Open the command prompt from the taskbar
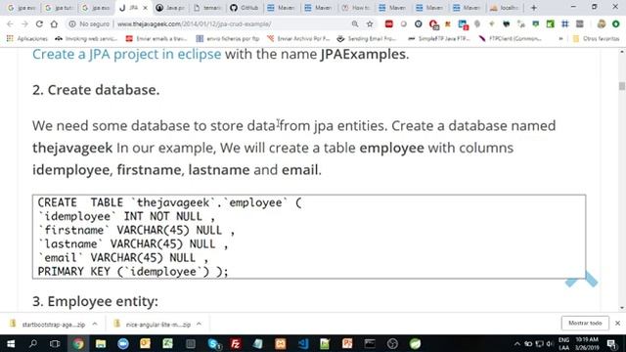 [370, 343]
